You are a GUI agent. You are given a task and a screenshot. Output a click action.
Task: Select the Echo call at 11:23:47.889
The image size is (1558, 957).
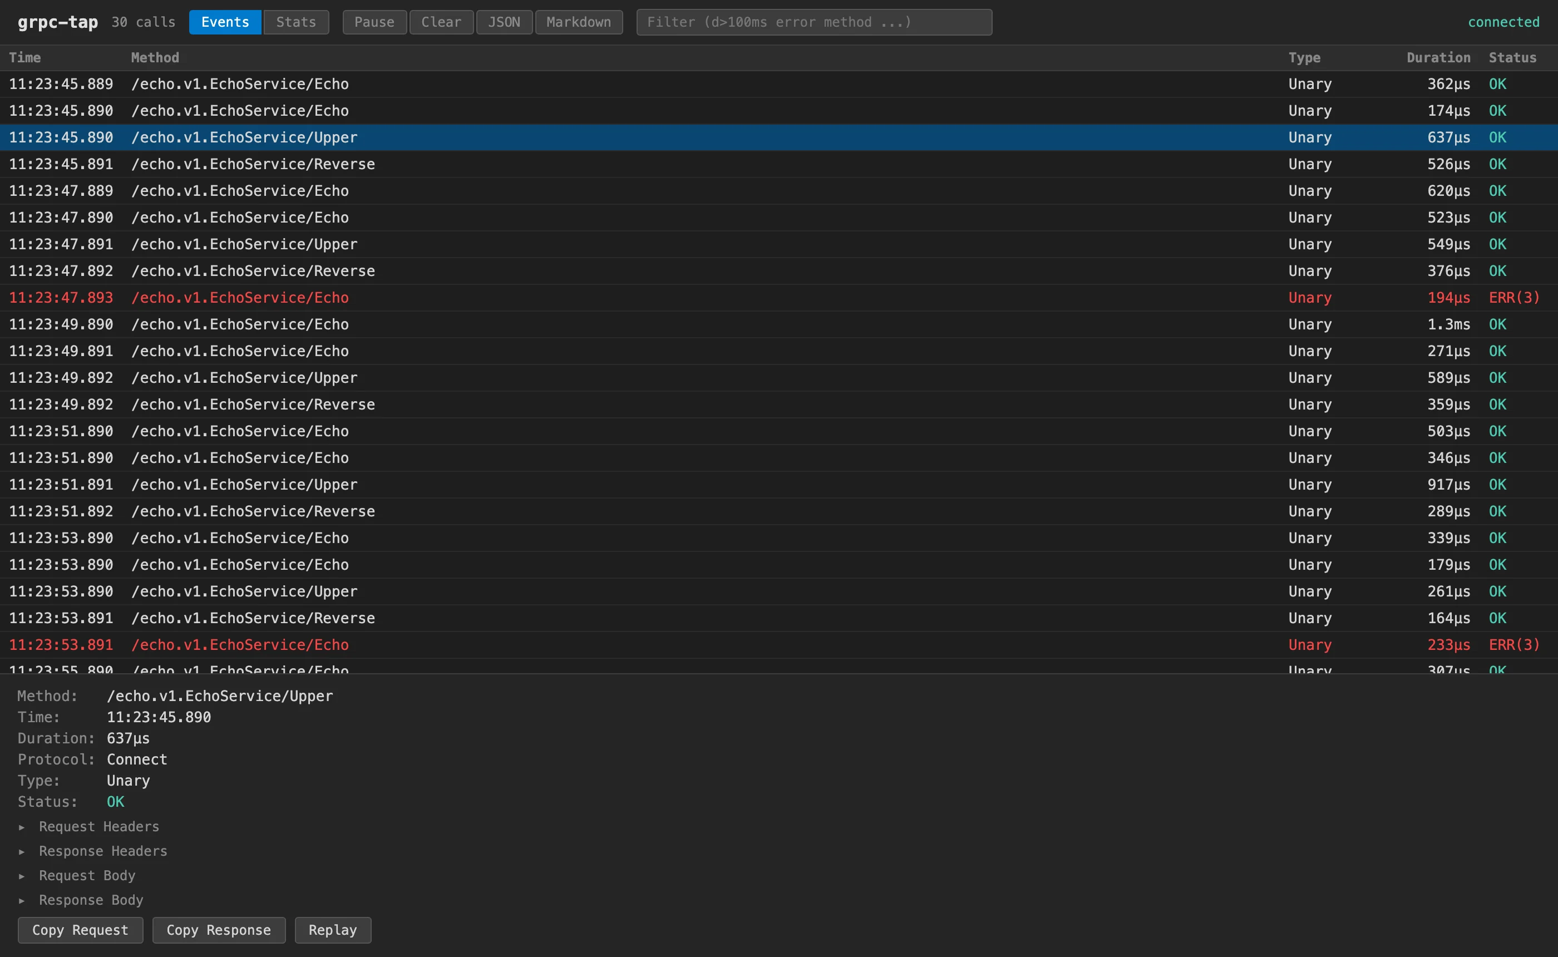(x=779, y=191)
